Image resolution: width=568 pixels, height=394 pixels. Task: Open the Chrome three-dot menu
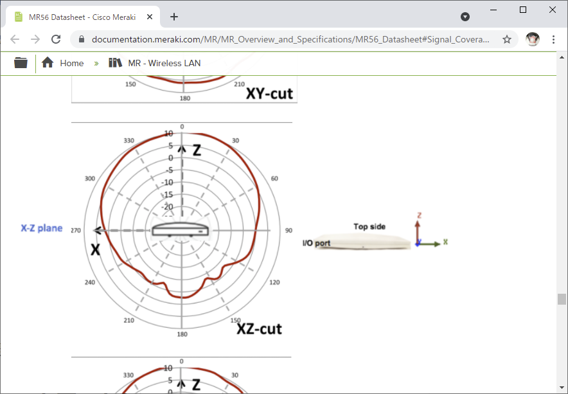coord(553,39)
